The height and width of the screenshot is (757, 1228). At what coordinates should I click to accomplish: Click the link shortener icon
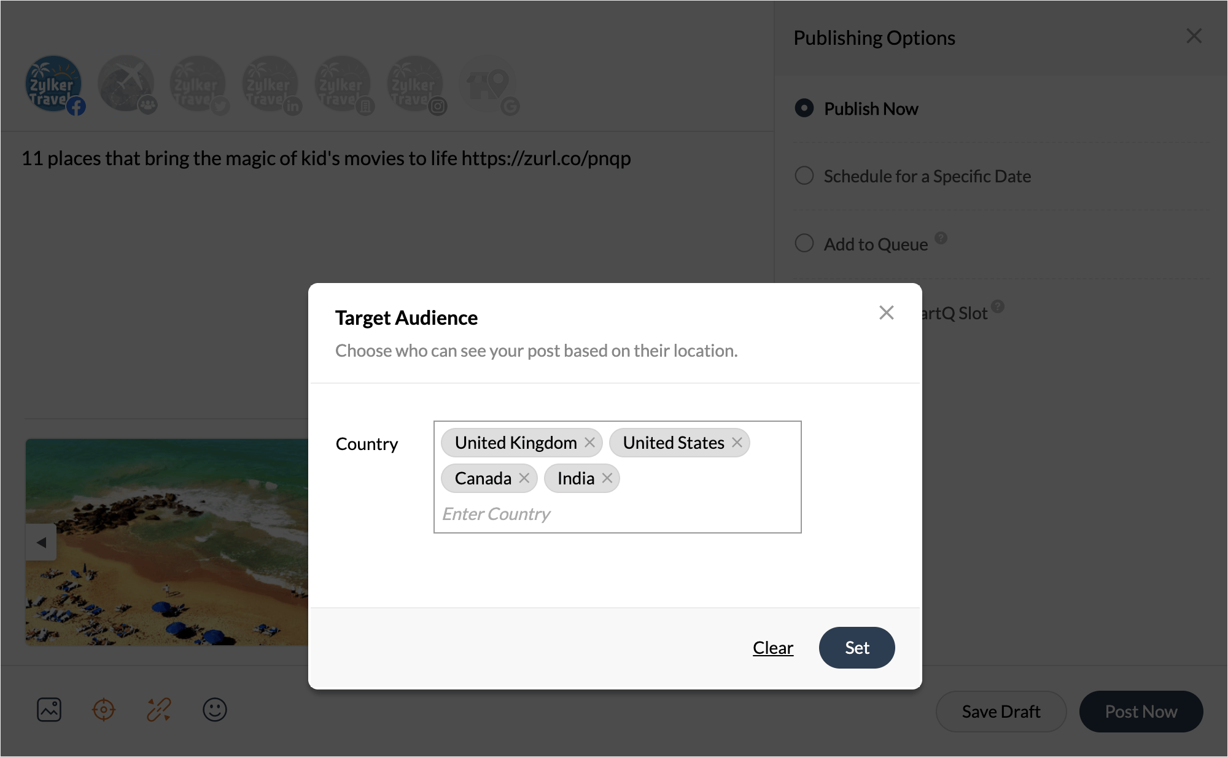pyautogui.click(x=159, y=710)
